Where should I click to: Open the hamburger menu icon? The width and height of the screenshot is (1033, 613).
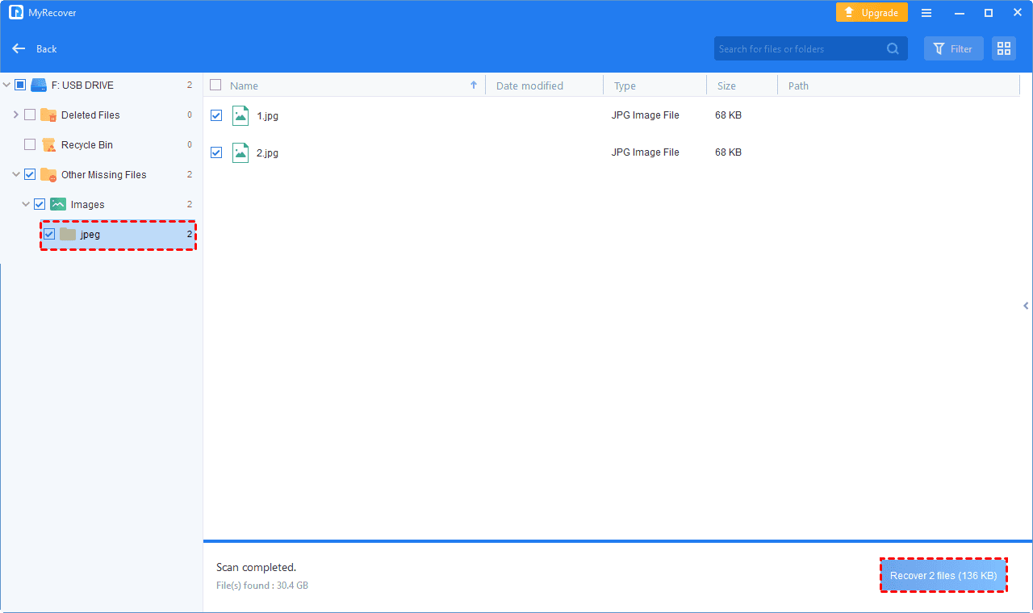926,13
